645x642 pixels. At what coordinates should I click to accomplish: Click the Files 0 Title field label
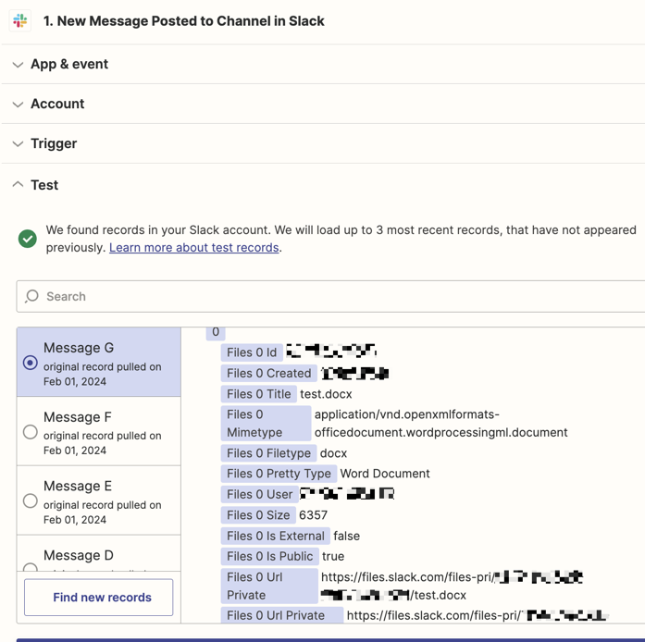[259, 394]
